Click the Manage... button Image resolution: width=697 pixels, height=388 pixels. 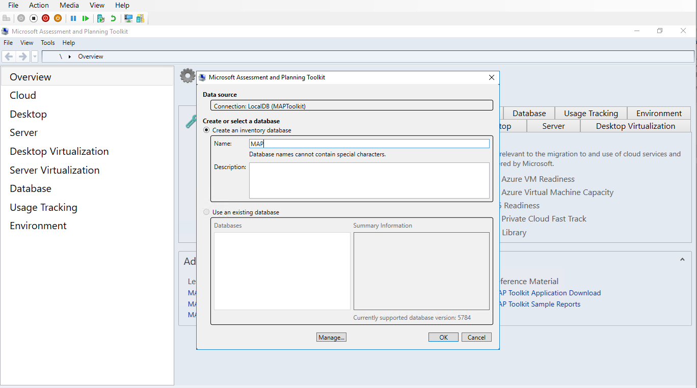pos(331,337)
